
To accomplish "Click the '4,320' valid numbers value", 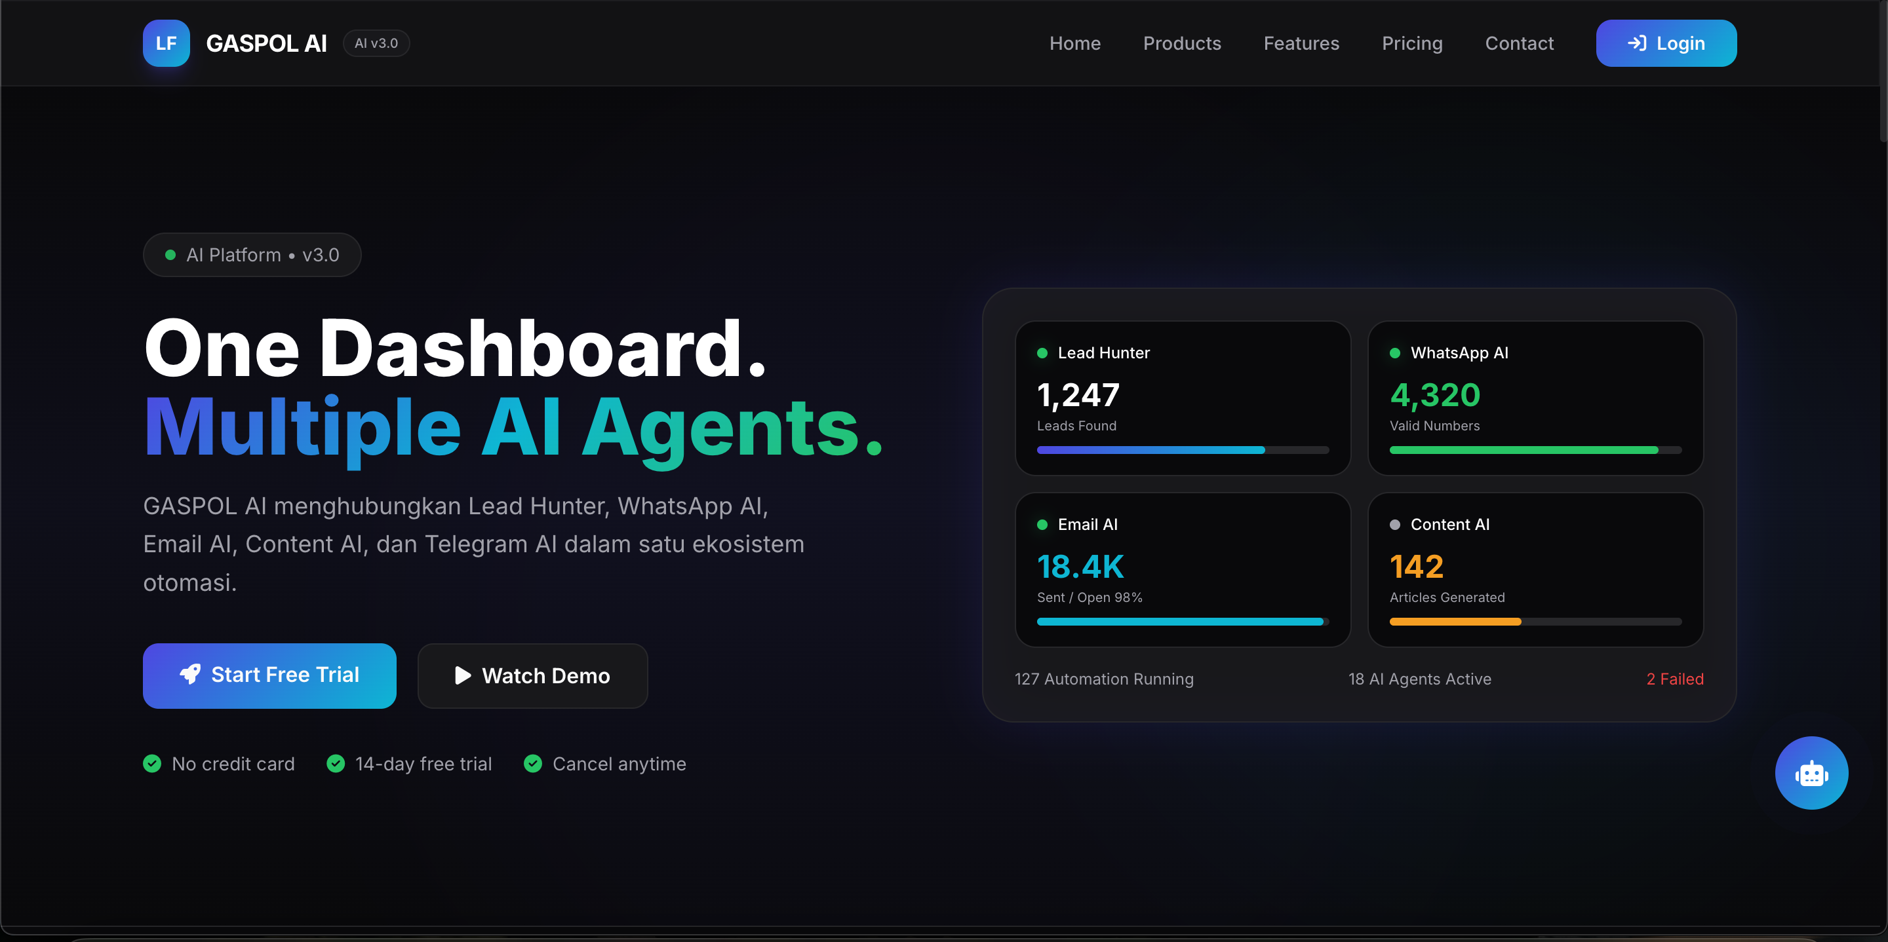I will (x=1435, y=396).
